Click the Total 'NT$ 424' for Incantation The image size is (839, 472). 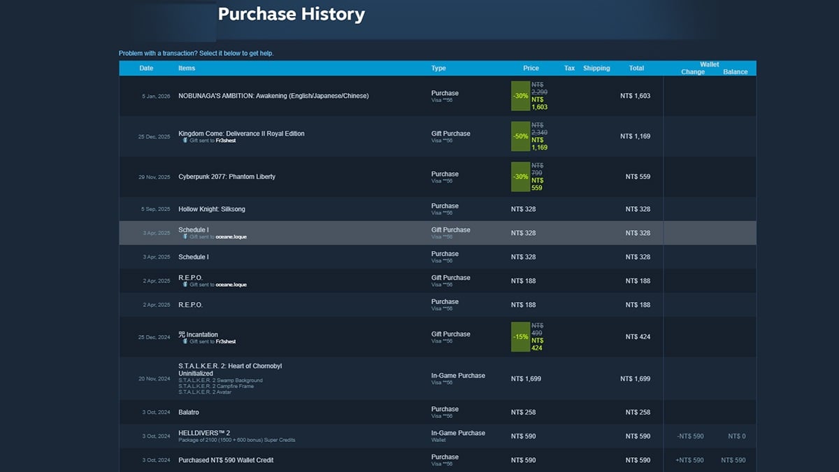[638, 336]
